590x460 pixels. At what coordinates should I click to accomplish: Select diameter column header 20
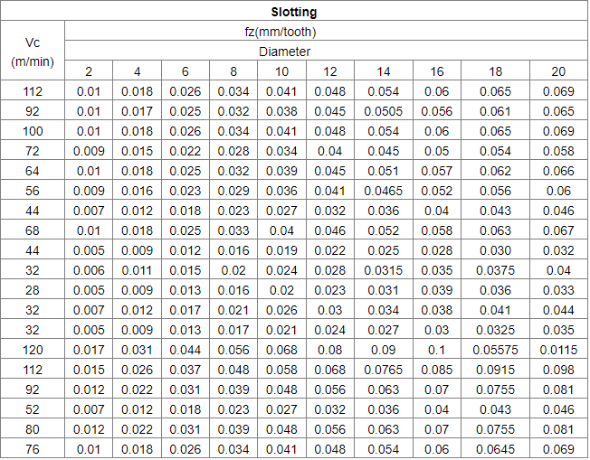click(x=557, y=71)
